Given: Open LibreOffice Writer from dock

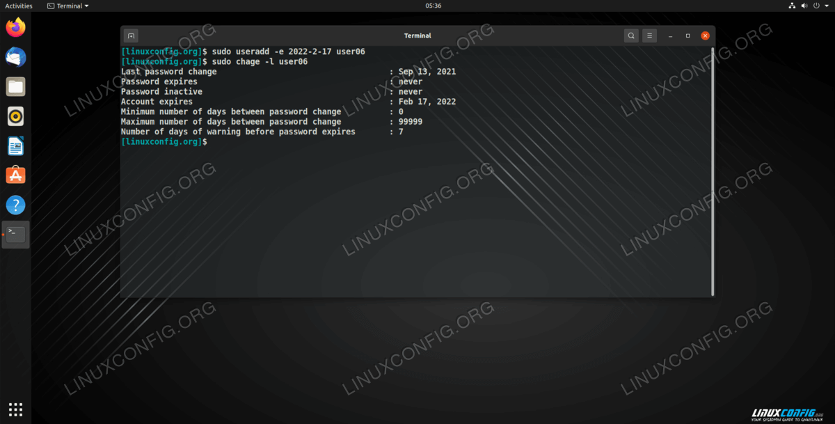Looking at the screenshot, I should (x=15, y=146).
